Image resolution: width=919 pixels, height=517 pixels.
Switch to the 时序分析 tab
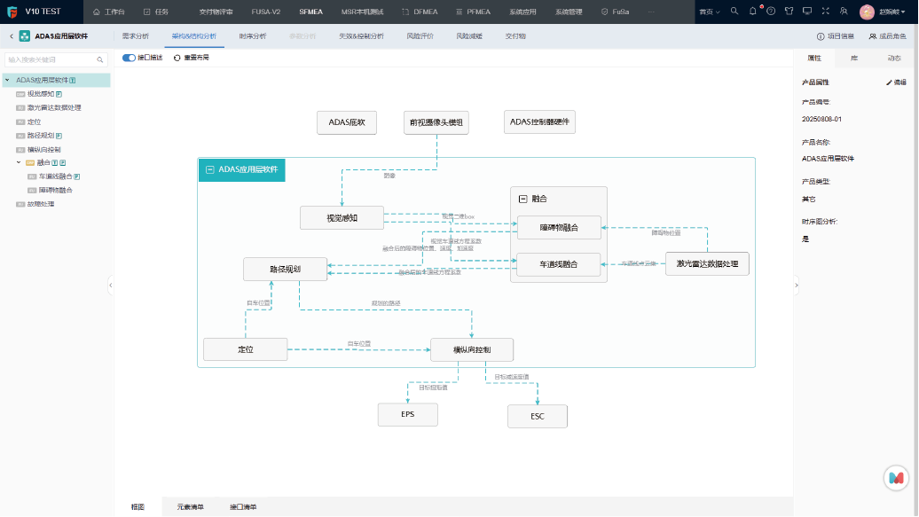point(252,36)
